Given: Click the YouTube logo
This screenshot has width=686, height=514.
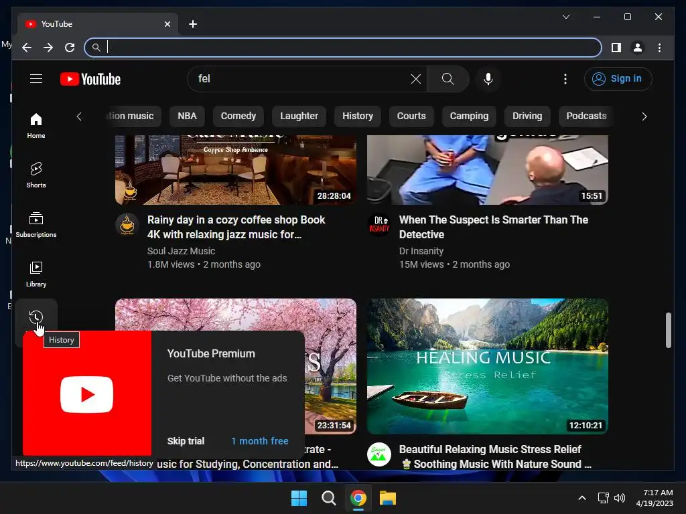Looking at the screenshot, I should [90, 79].
